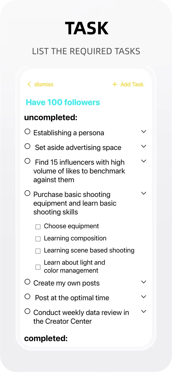The height and width of the screenshot is (372, 172).
Task: Tick the 'Learning composition' checkbox
Action: click(38, 239)
